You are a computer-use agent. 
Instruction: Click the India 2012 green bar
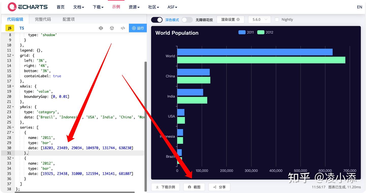coord(192,100)
